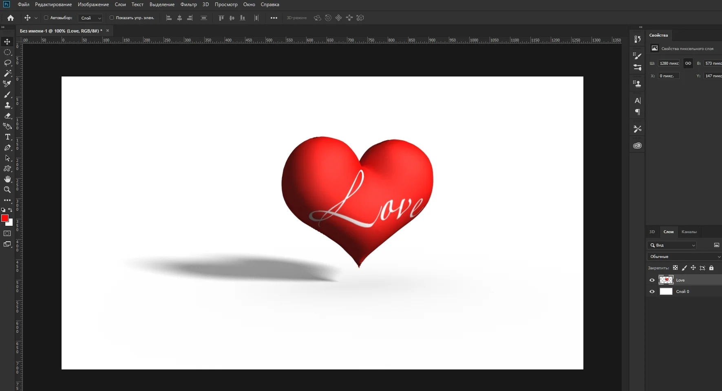
Task: Enable the Автовыбор checkbox
Action: pyautogui.click(x=47, y=18)
